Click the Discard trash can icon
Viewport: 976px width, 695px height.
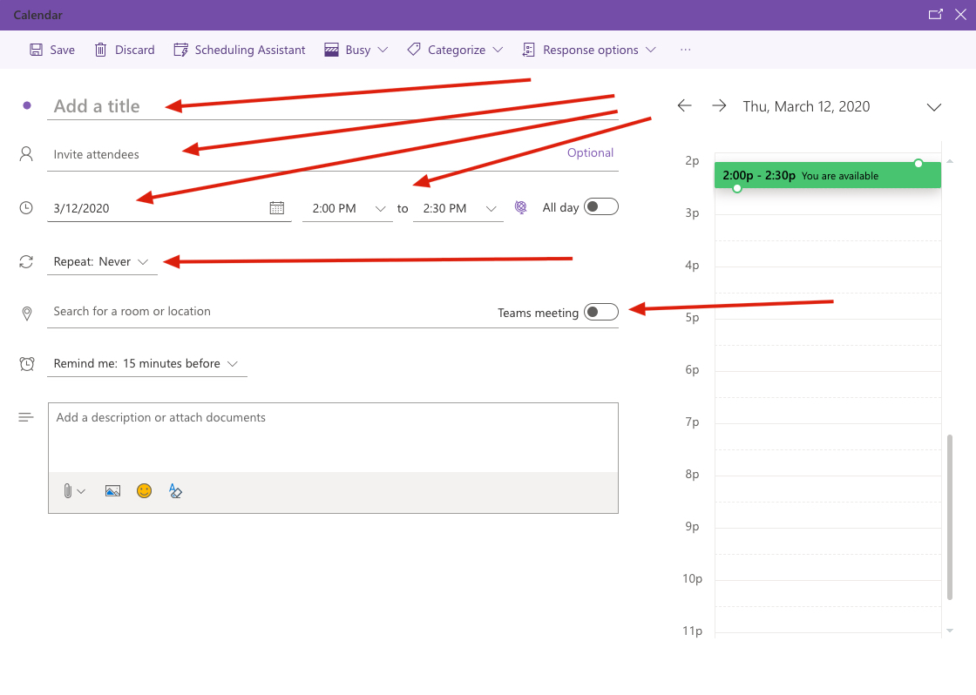(100, 50)
